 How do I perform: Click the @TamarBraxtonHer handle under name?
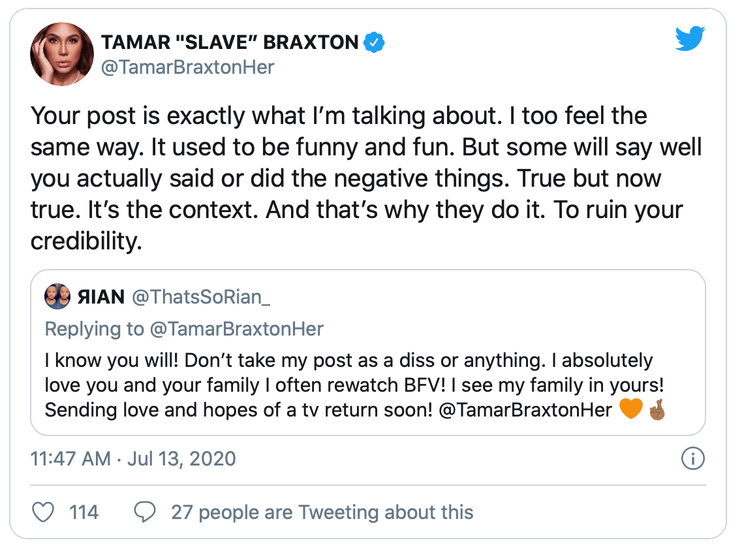[x=187, y=67]
